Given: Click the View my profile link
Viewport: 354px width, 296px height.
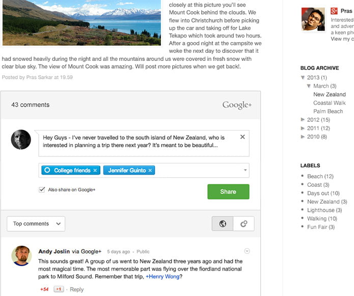Looking at the screenshot, I should click(x=342, y=39).
